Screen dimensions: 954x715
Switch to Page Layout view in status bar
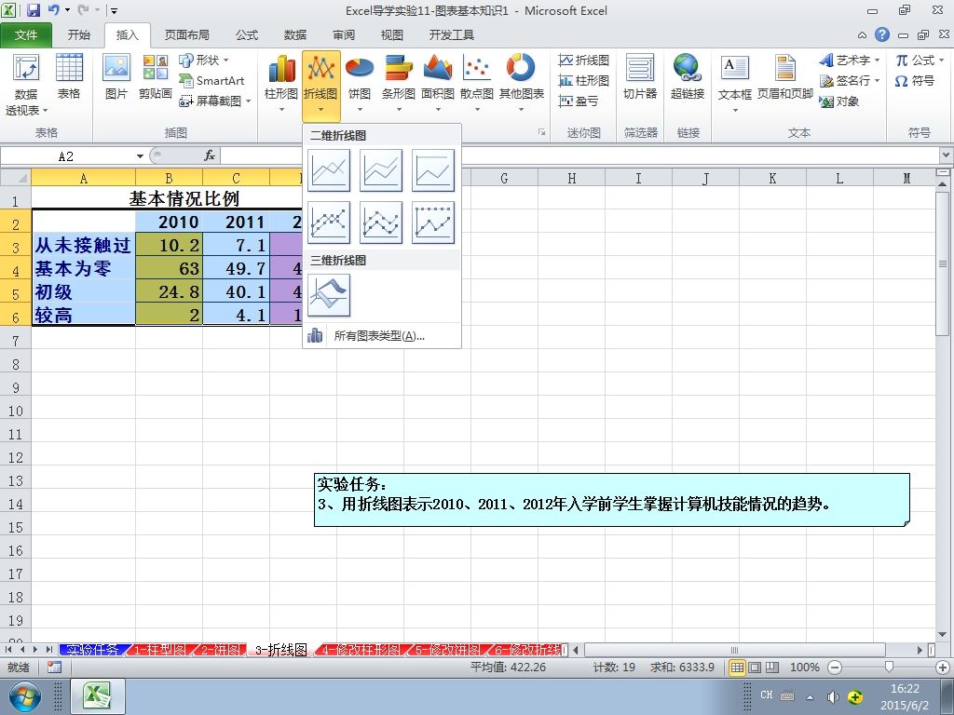(755, 667)
